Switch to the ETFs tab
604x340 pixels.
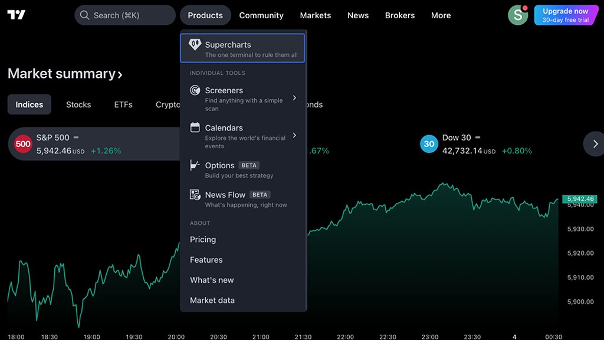point(123,104)
